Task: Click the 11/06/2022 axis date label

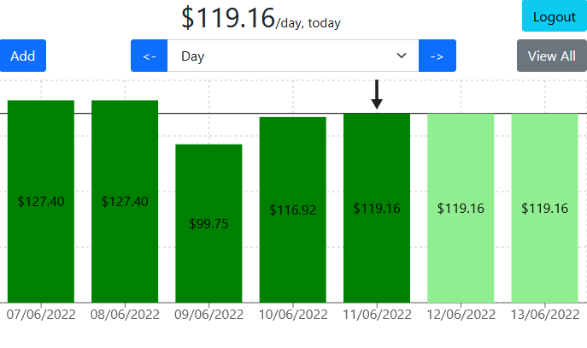Action: tap(377, 315)
